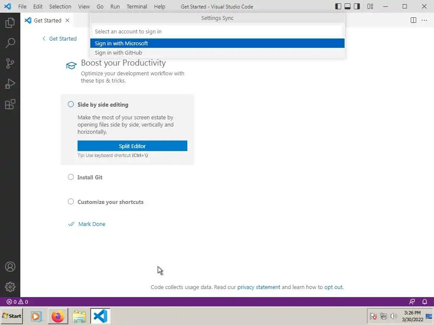Open the File menu
Viewport: 434px width, 325px height.
tap(22, 6)
